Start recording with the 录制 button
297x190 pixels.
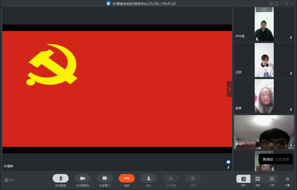[x=193, y=178]
